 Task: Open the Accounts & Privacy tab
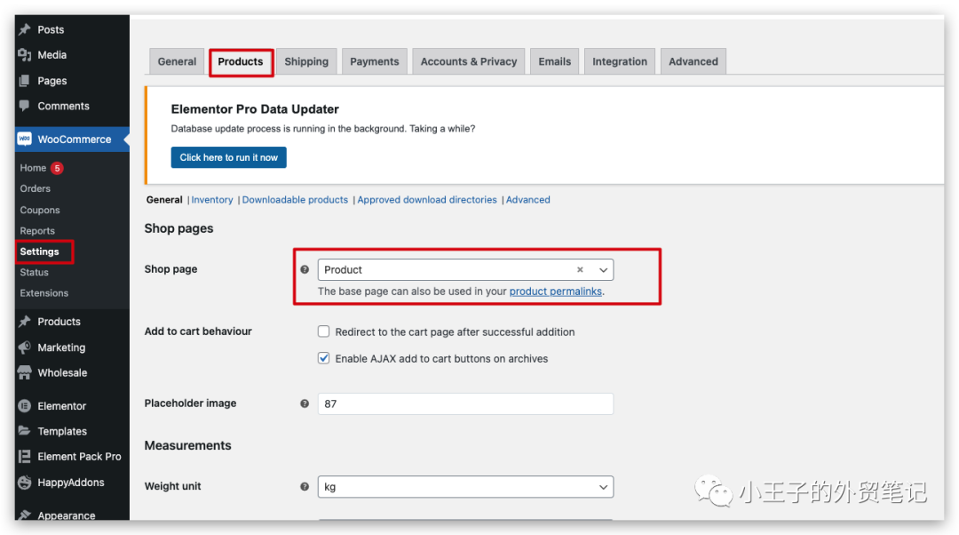[x=469, y=61]
